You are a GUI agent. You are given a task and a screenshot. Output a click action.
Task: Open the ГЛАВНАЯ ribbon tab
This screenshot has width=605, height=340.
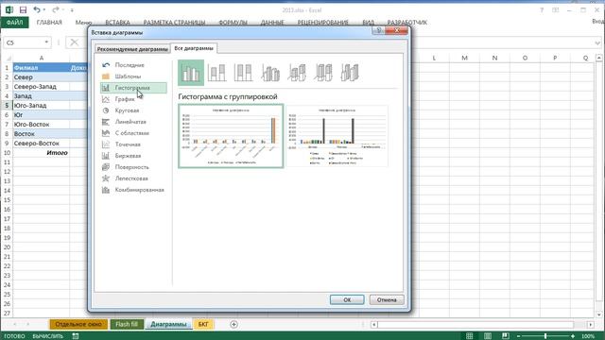click(49, 23)
